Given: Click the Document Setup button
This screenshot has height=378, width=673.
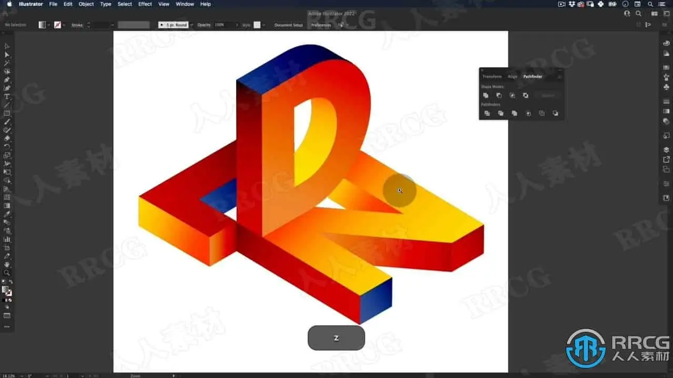Looking at the screenshot, I should coord(289,25).
